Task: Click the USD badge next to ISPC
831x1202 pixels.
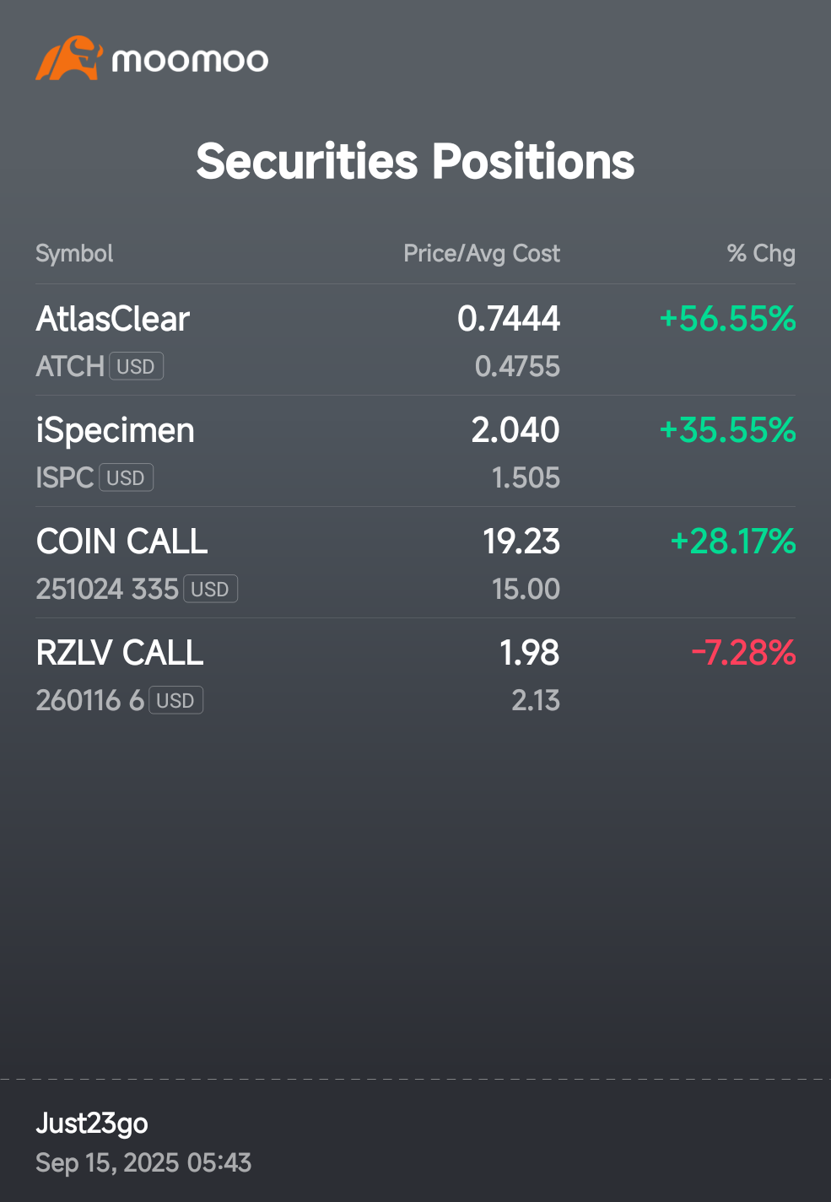Action: 126,477
